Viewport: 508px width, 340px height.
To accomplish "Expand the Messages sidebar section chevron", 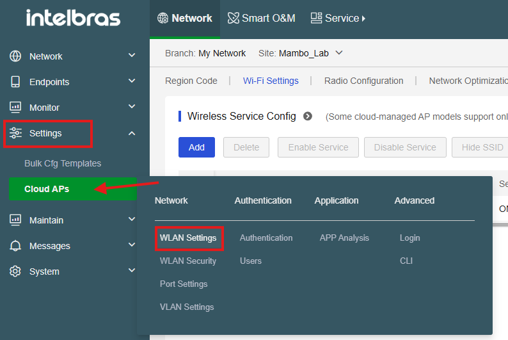I will 132,245.
